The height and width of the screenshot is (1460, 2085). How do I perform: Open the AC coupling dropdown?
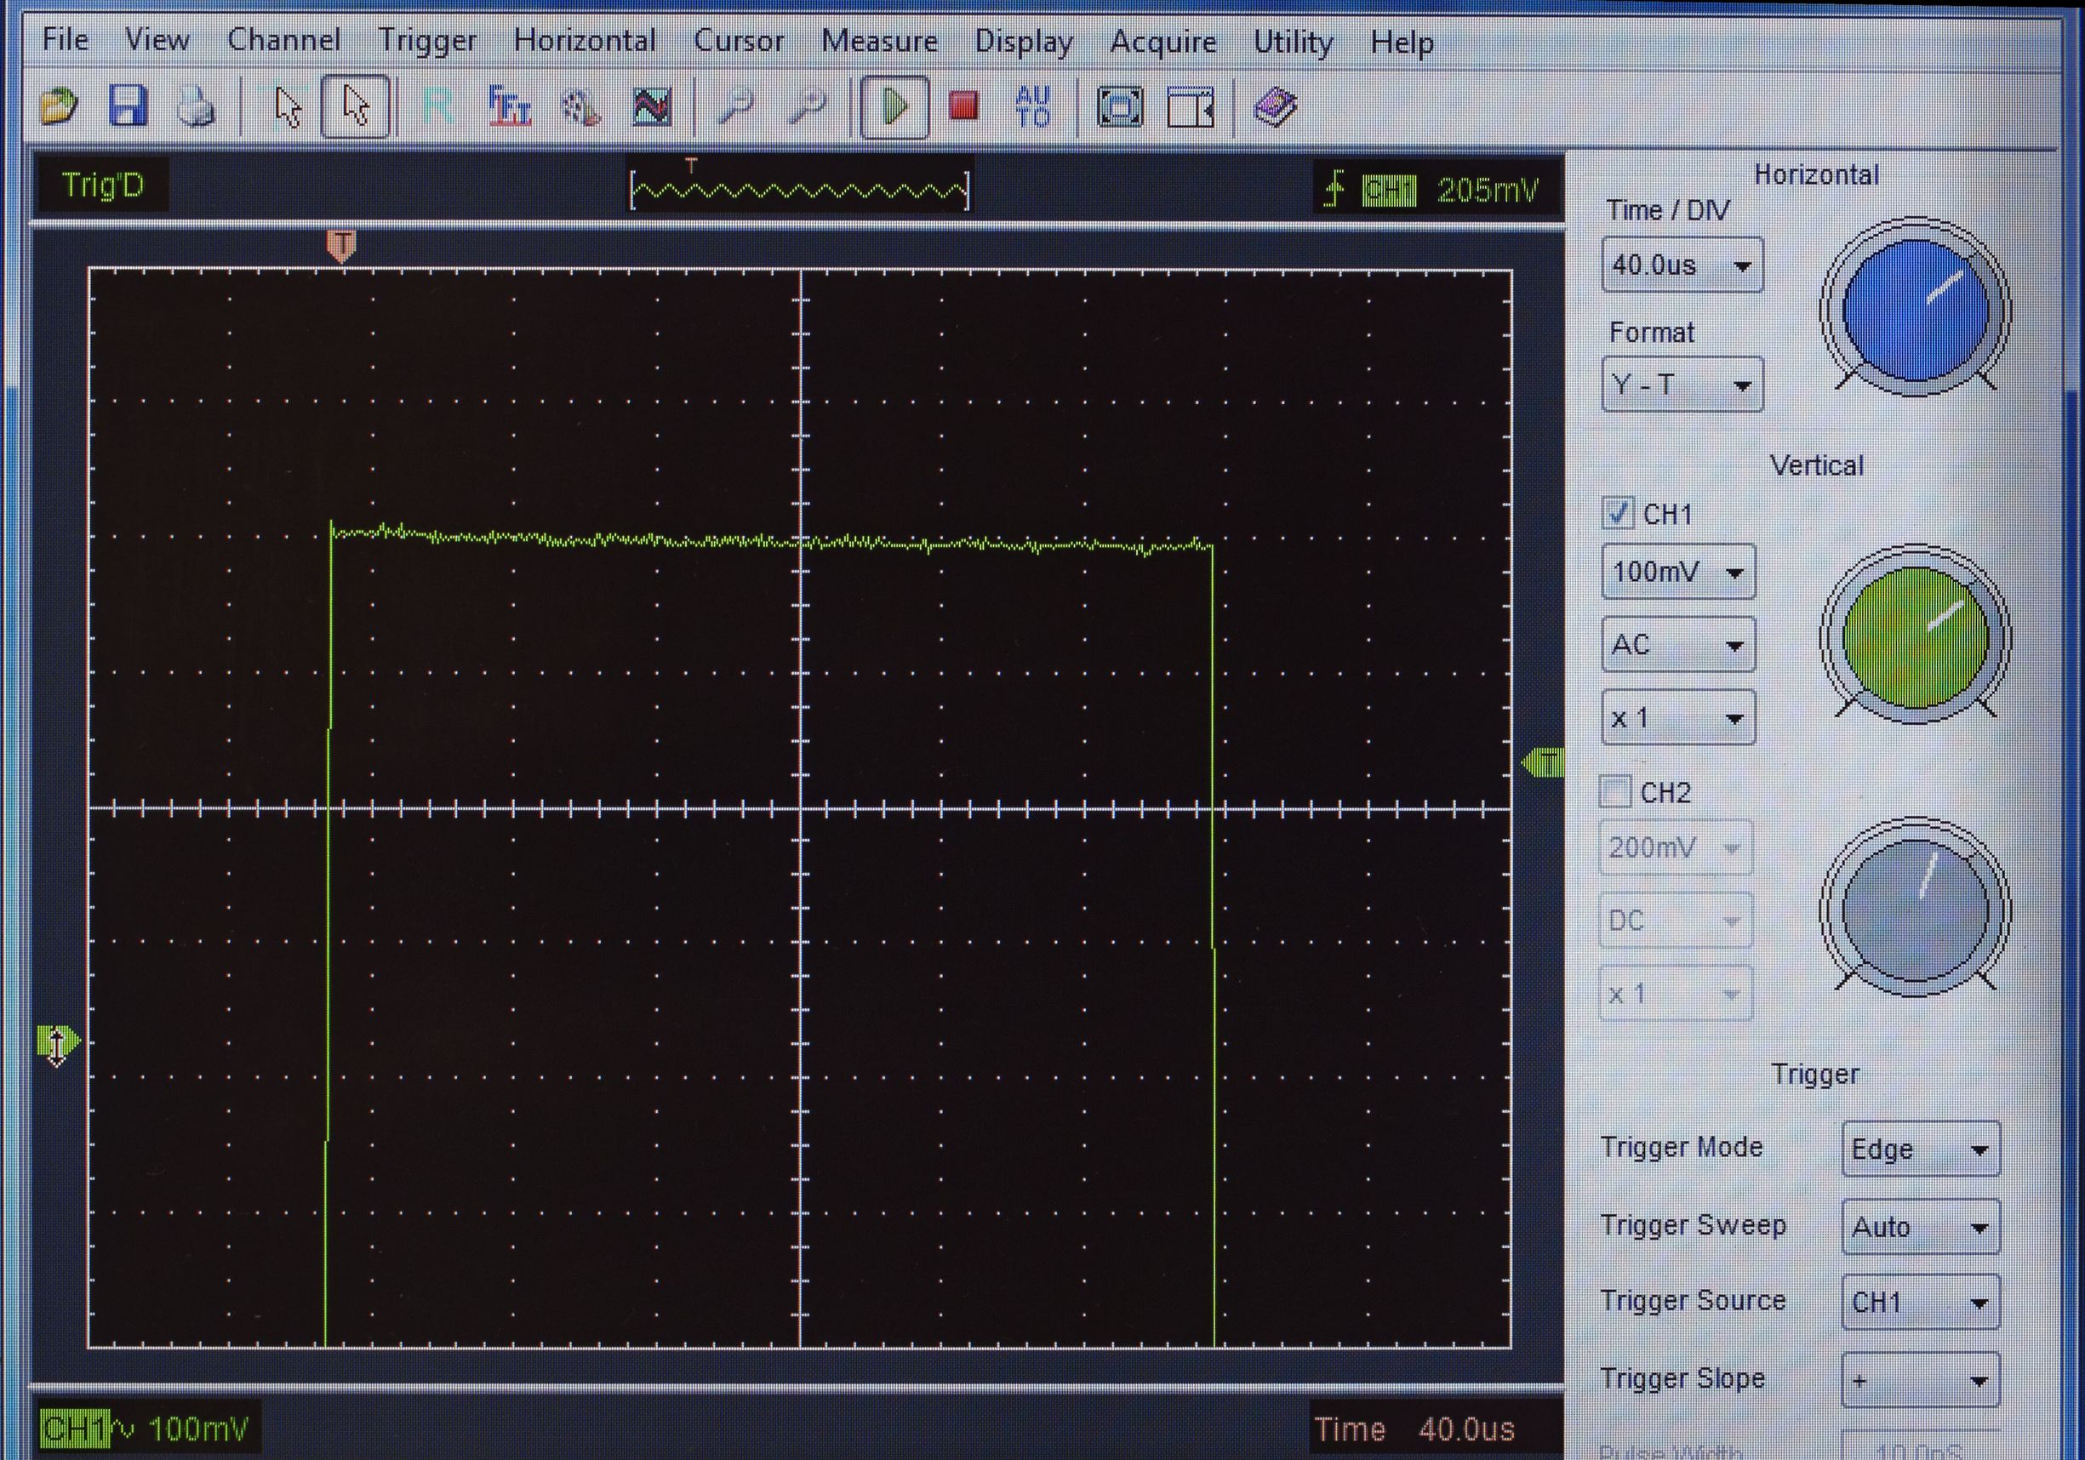[1678, 645]
